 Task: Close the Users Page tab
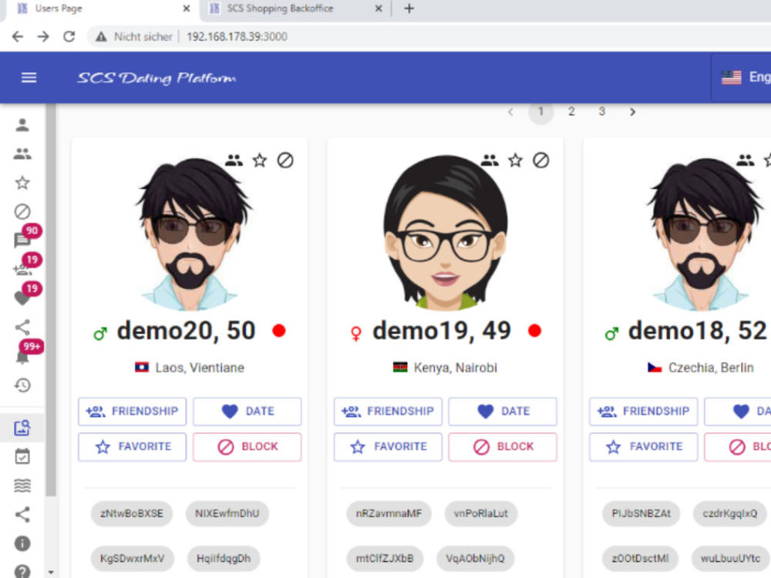(x=187, y=8)
